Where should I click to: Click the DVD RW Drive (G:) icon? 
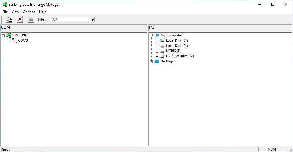(162, 56)
